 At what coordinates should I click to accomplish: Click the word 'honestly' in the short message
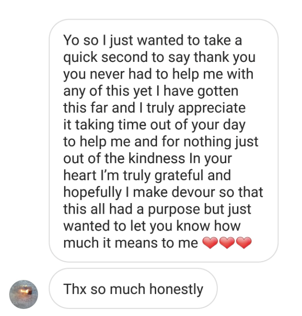tap(176, 289)
